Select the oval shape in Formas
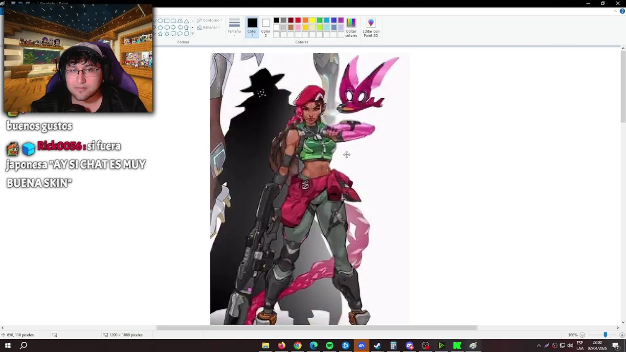The image size is (626, 352). (160, 21)
